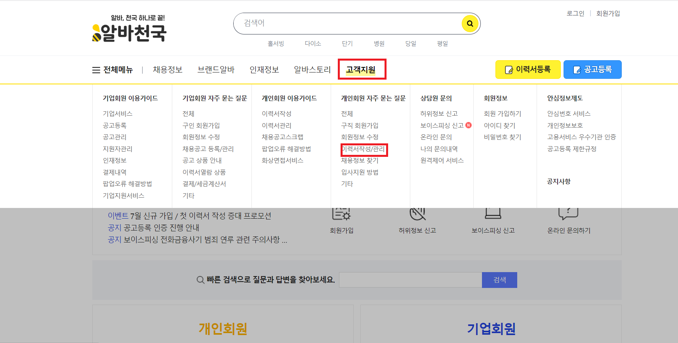This screenshot has height=343, width=678.
Task: Click the 온라인 문의하기 quick icon
Action: (569, 220)
